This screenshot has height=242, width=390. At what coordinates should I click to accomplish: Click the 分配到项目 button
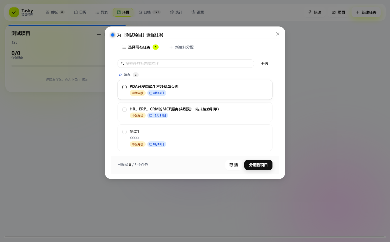coord(258,165)
